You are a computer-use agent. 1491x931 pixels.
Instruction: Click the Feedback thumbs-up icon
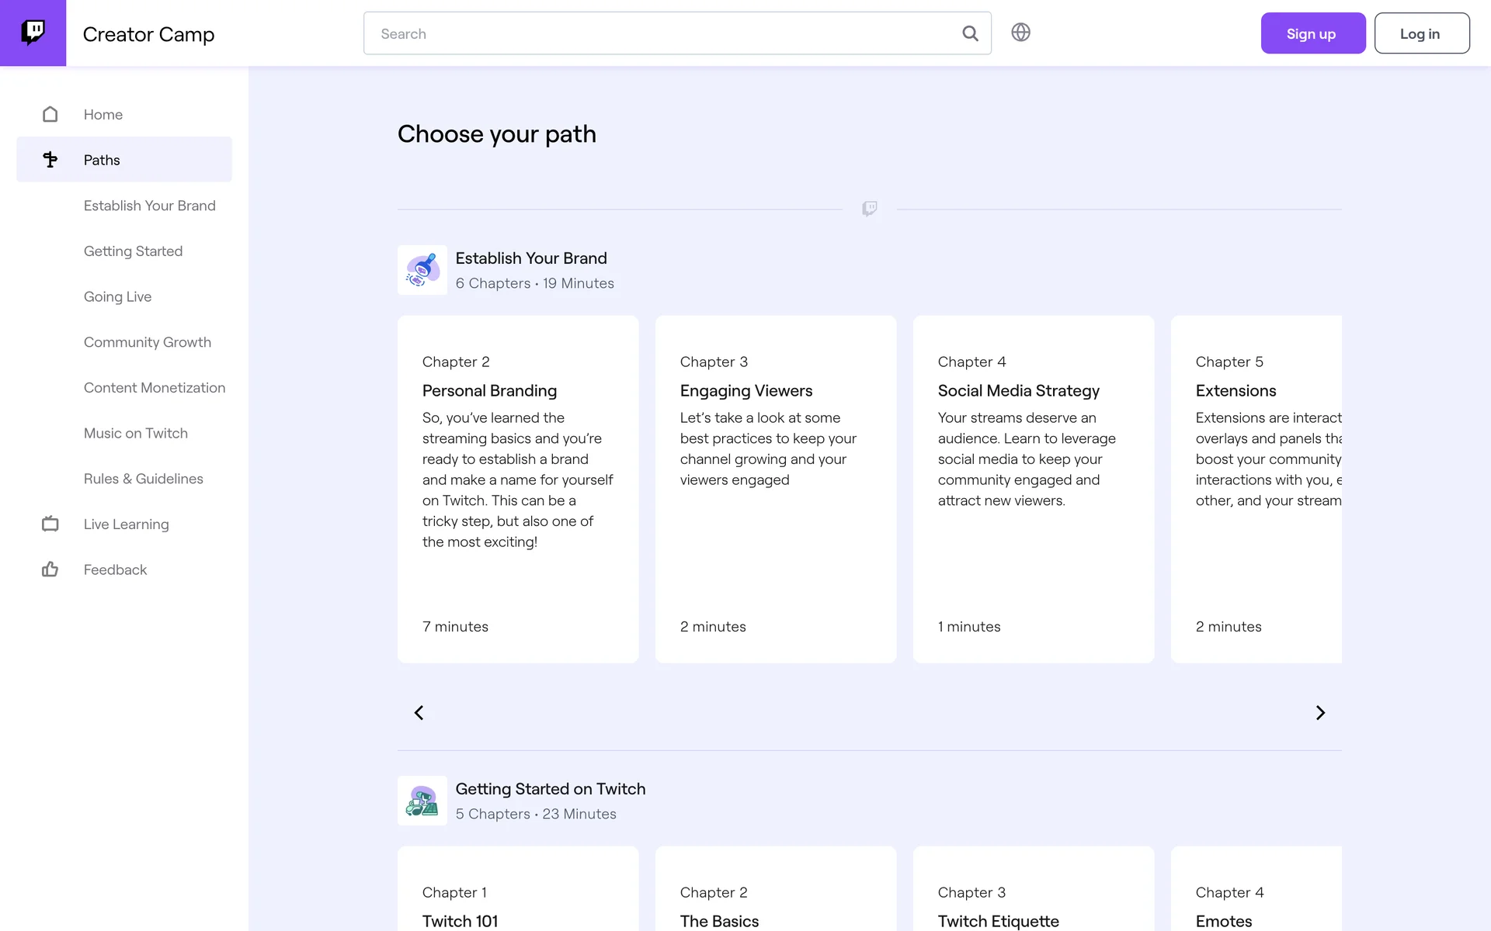coord(50,569)
